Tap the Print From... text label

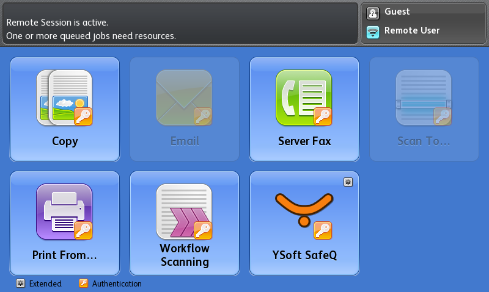[x=64, y=255]
